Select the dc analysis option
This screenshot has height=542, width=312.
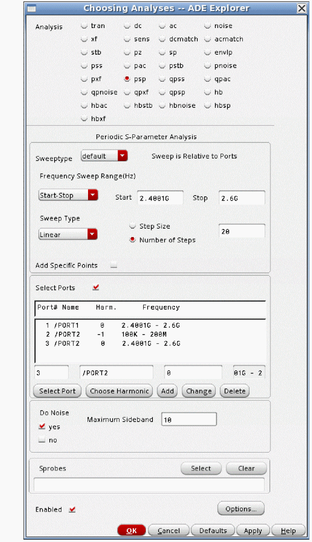[127, 26]
